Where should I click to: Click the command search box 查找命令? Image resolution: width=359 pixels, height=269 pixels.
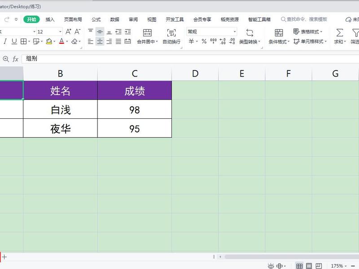[x=304, y=19]
